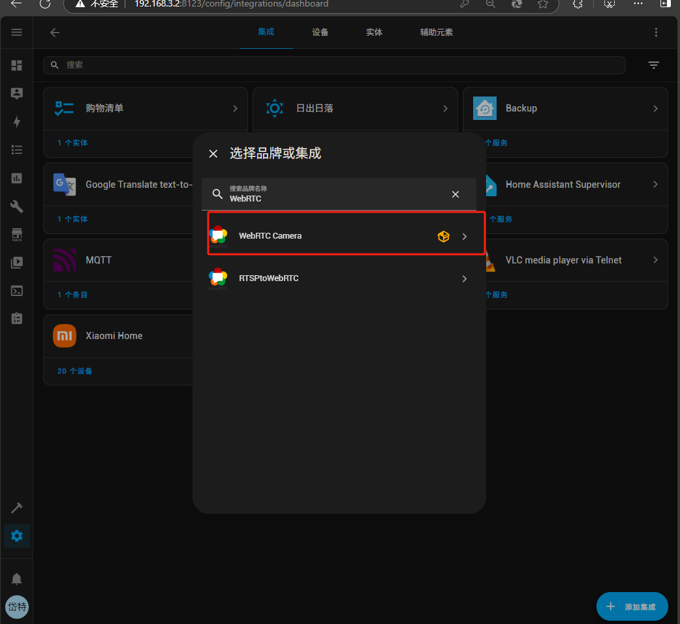Open the three-dot overflow menu
Viewport: 680px width, 624px height.
click(656, 33)
